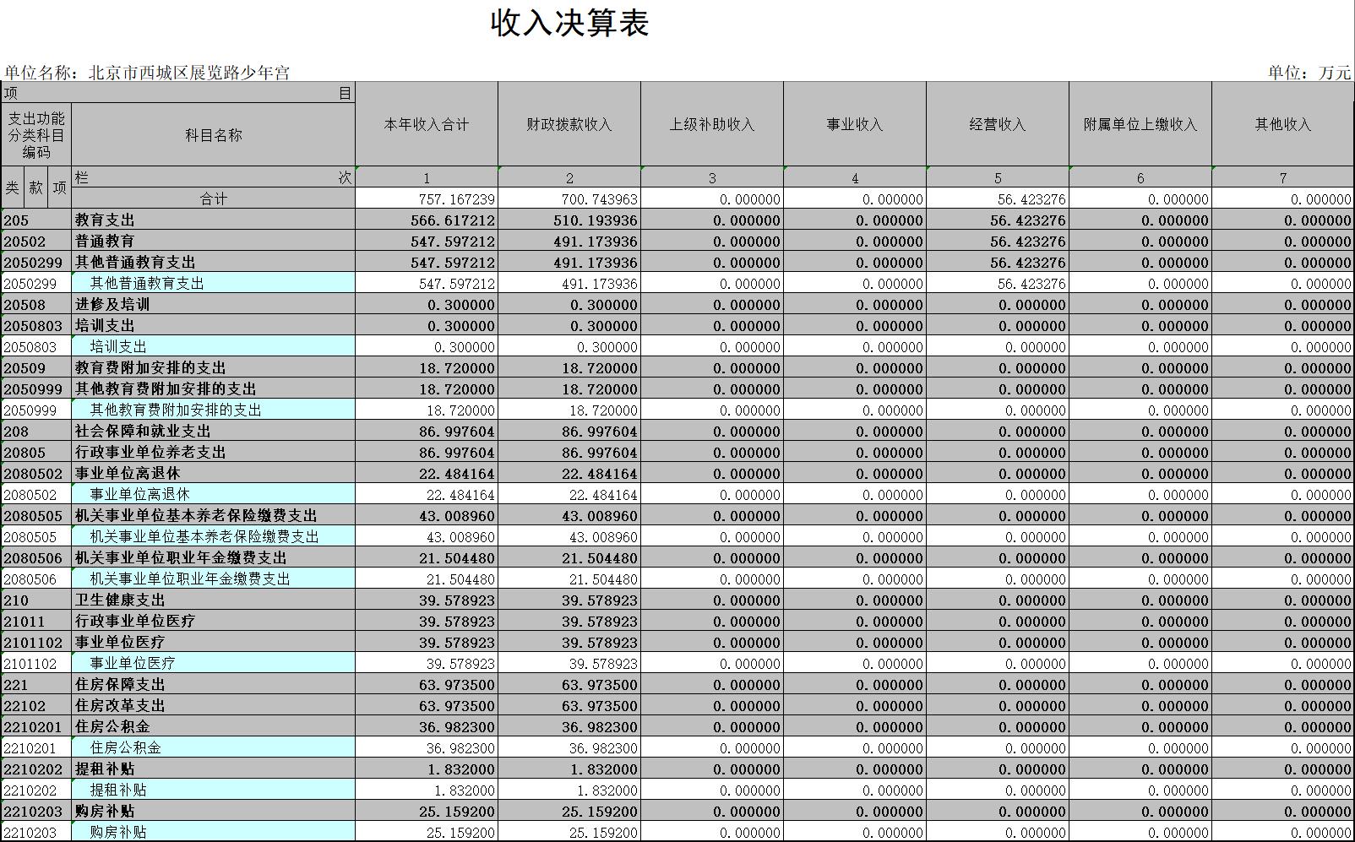The width and height of the screenshot is (1355, 842).
Task: Click the 进修及培训 name cell
Action: pyautogui.click(x=214, y=304)
